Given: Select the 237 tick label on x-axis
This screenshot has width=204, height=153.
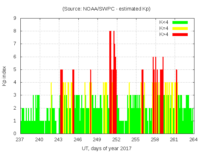Looking at the screenshot, I should pos(20,140).
